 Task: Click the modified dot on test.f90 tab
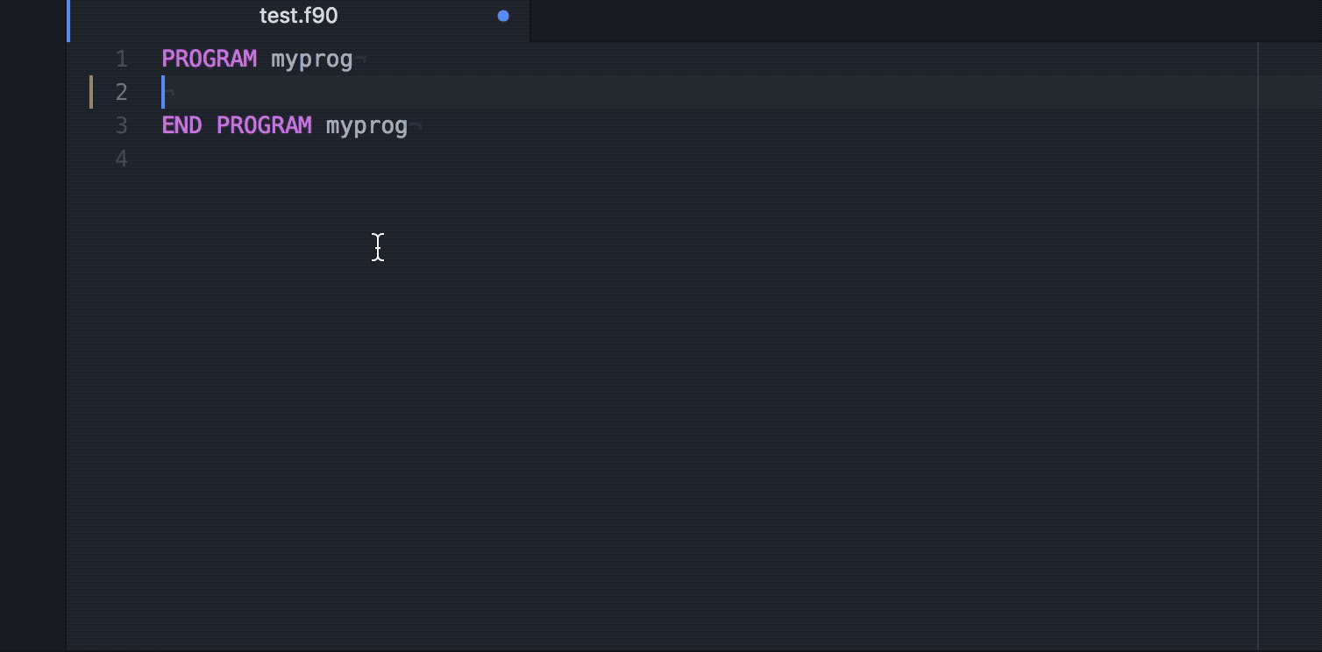click(503, 16)
